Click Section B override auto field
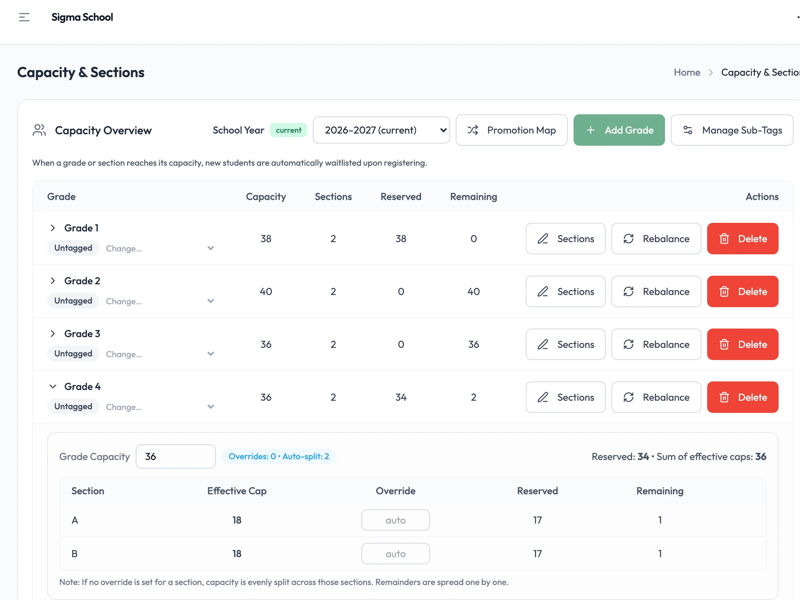The image size is (800, 600). pos(395,554)
